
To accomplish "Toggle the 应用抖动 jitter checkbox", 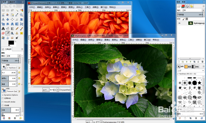I will point(3,98).
